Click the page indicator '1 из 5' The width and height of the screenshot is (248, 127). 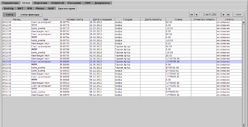210,15
